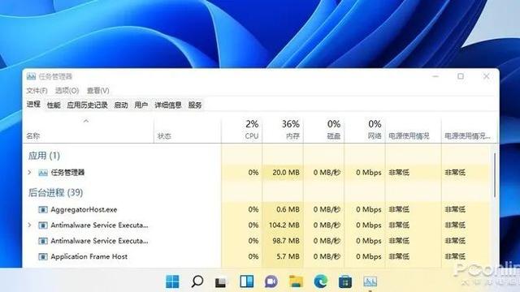Open the Widgets panel icon
Image resolution: width=520 pixels, height=292 pixels.
click(x=246, y=281)
